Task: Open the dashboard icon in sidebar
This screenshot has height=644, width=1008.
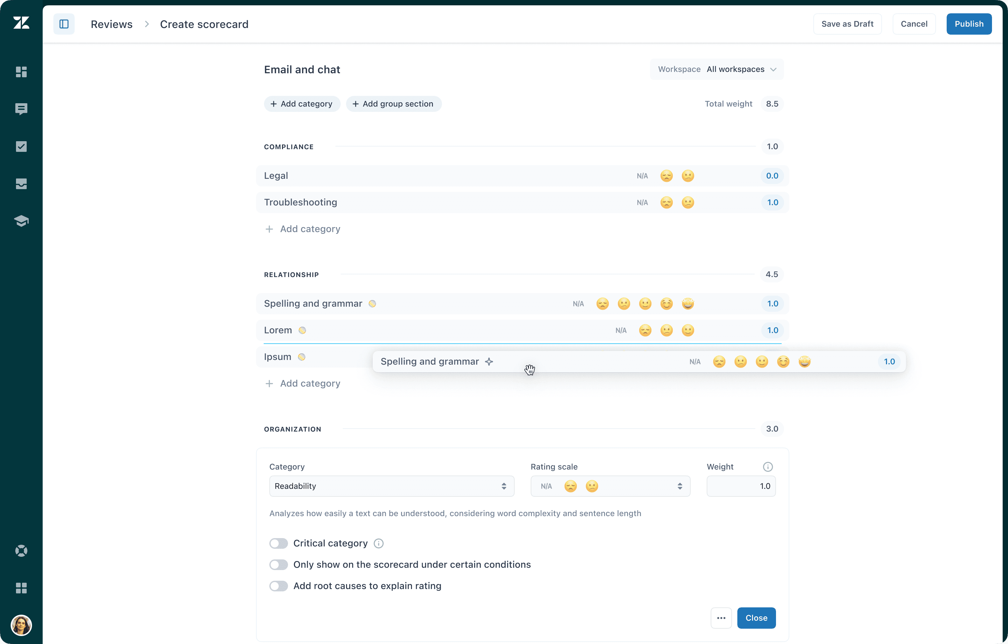Action: [21, 72]
